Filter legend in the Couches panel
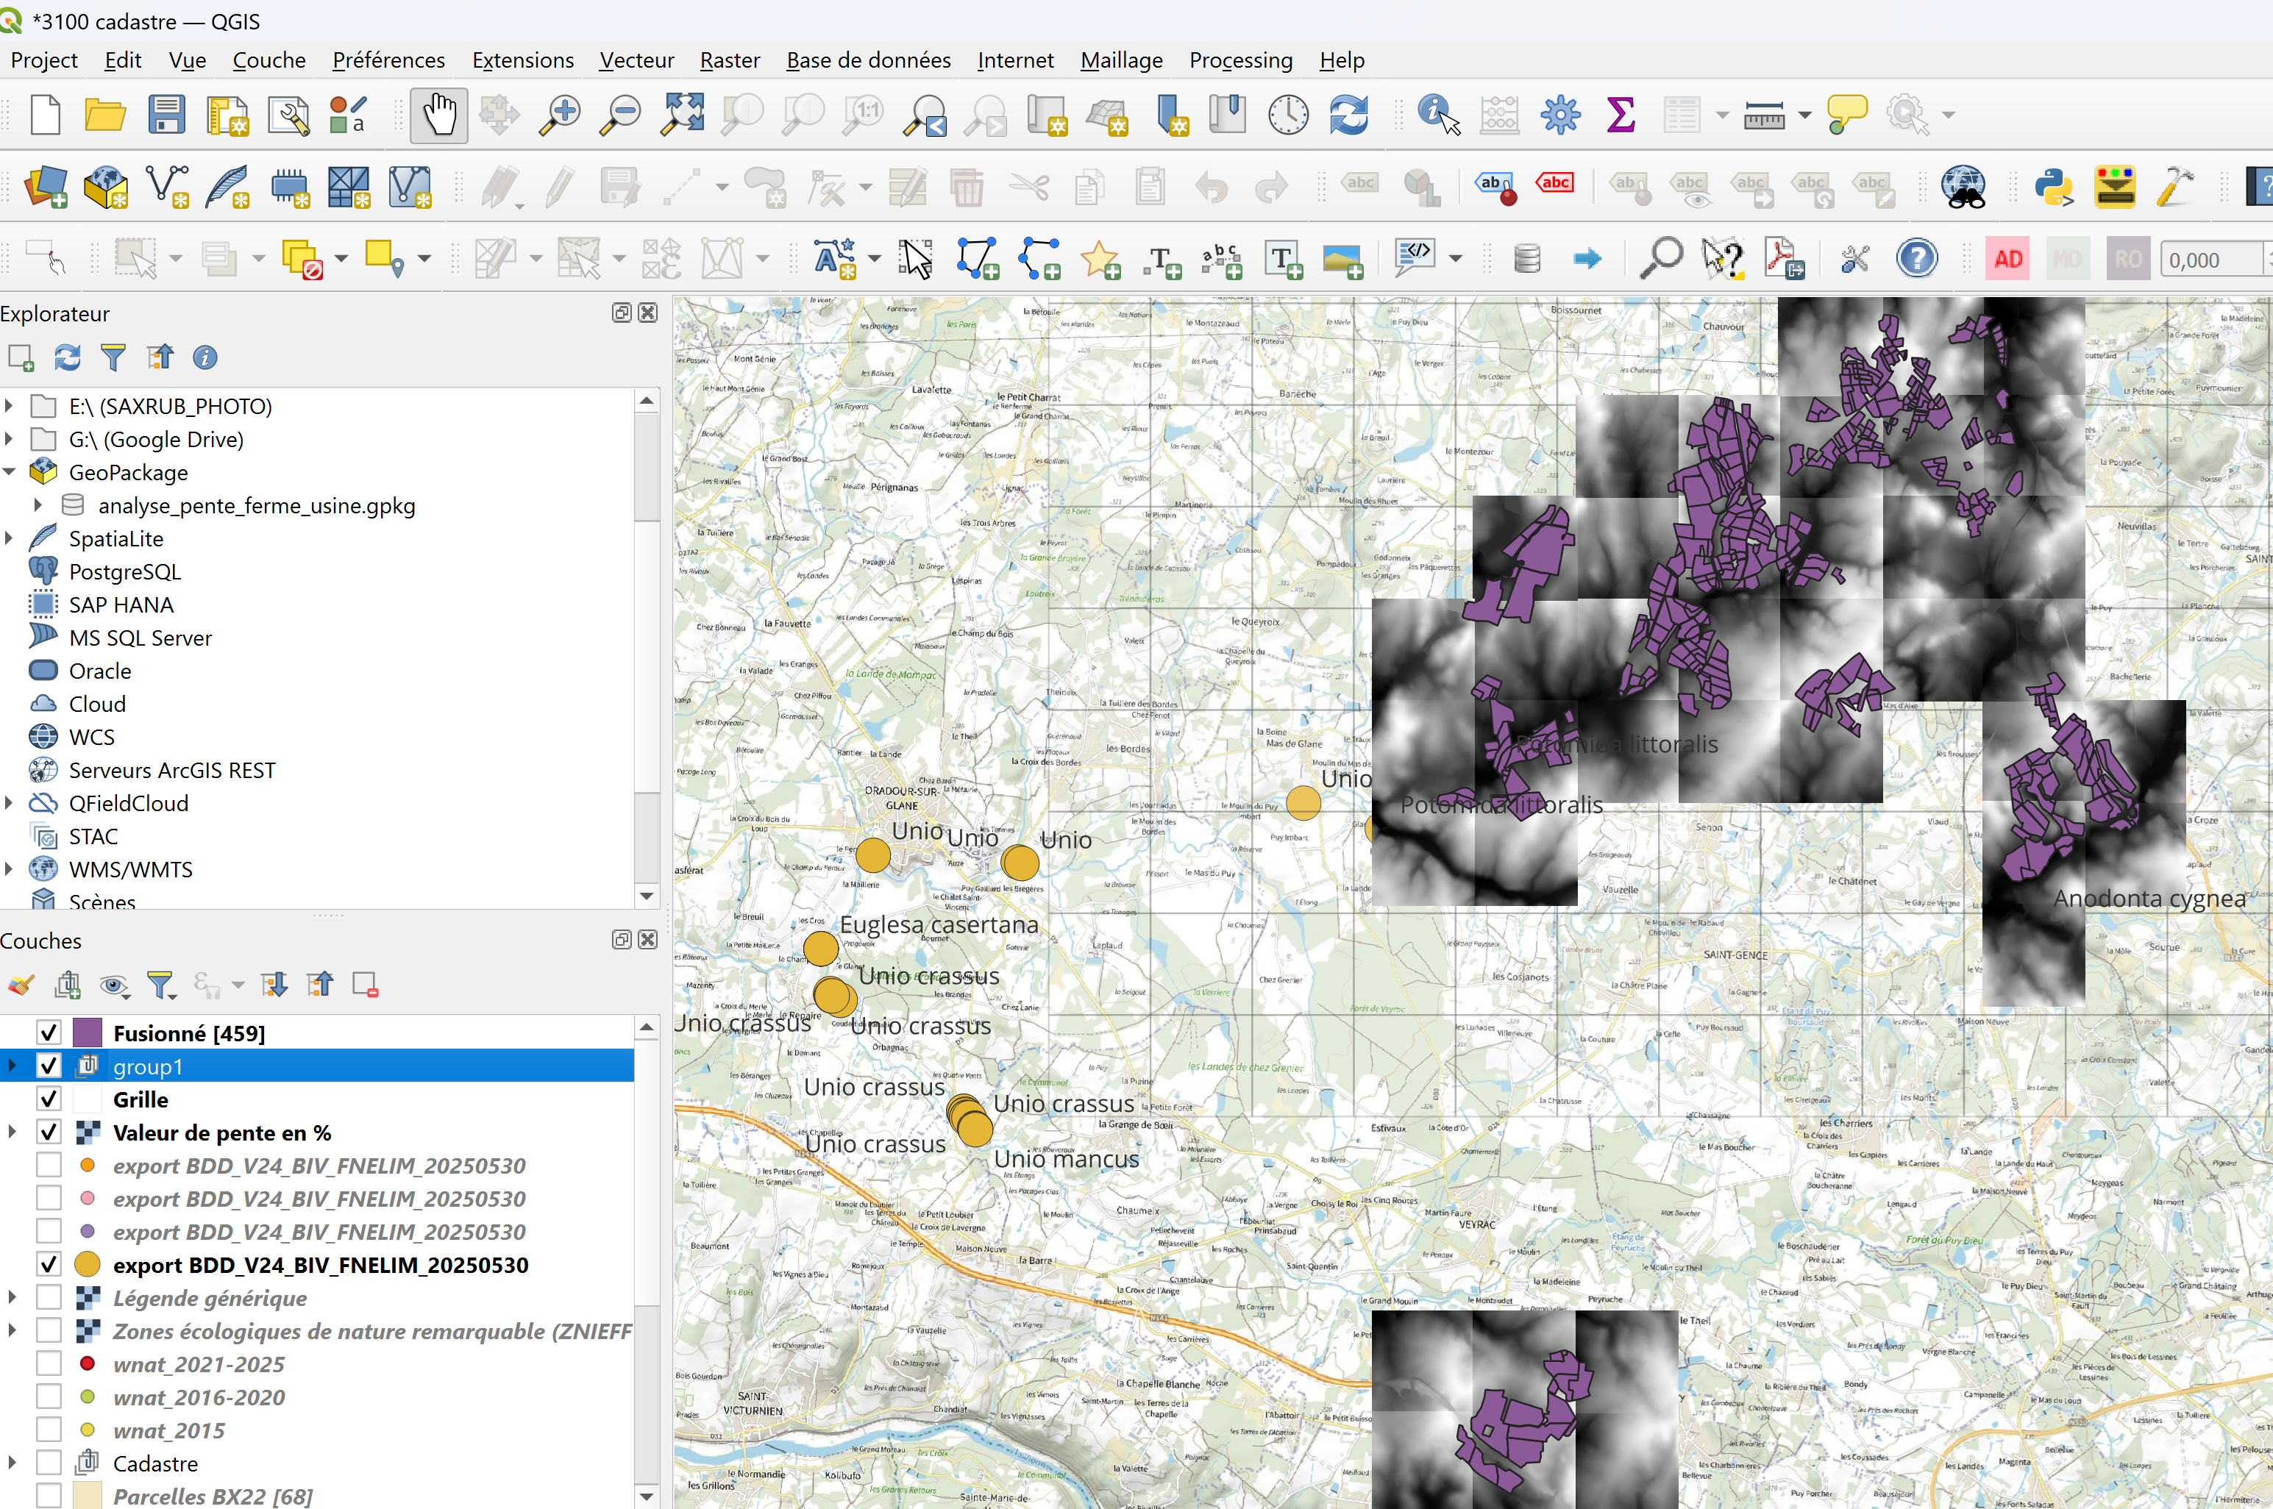This screenshot has width=2273, height=1509. point(162,985)
